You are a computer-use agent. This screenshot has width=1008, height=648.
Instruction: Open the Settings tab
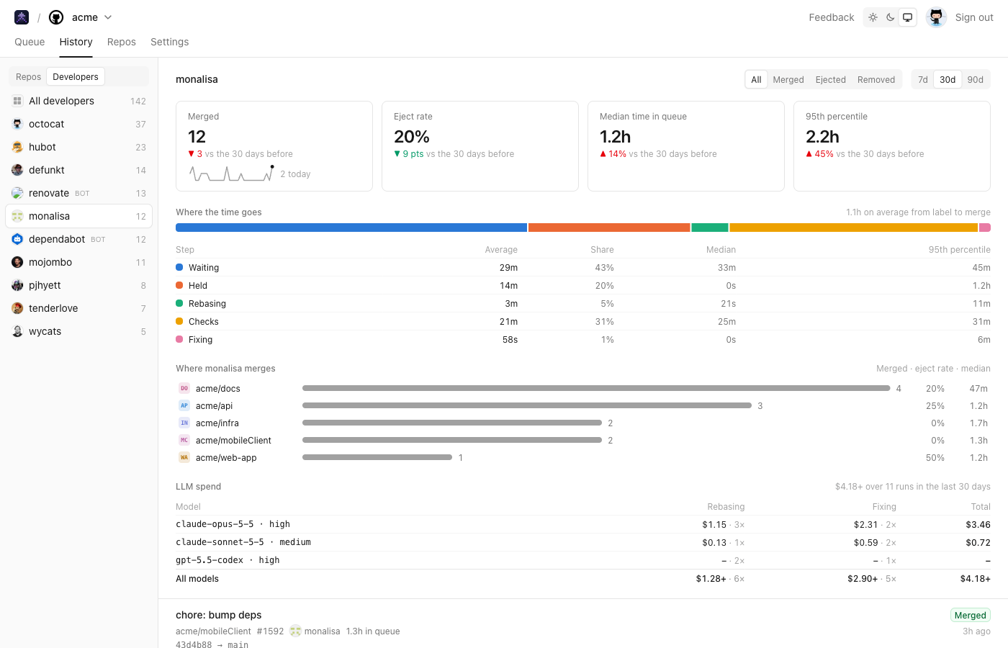point(170,42)
